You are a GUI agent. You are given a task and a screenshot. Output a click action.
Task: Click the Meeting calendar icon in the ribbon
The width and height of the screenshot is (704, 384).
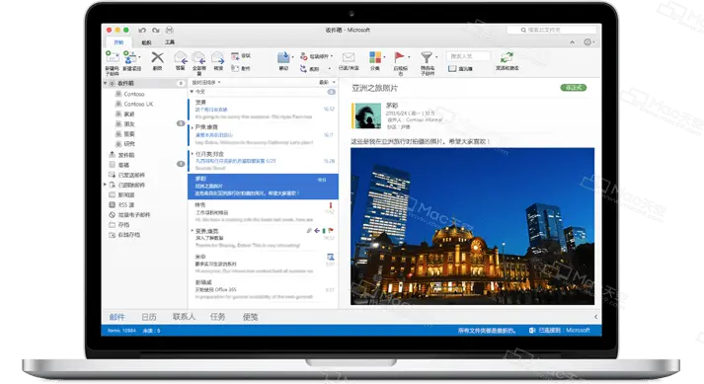click(235, 55)
